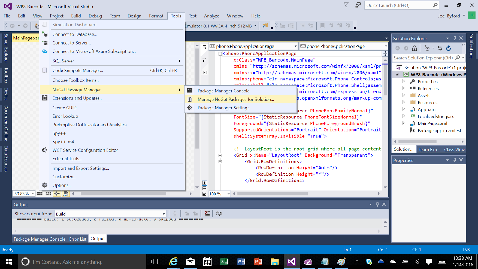This screenshot has height=269, width=478.
Task: Open the designer zoom 59.83% dropdown
Action: pos(33,194)
